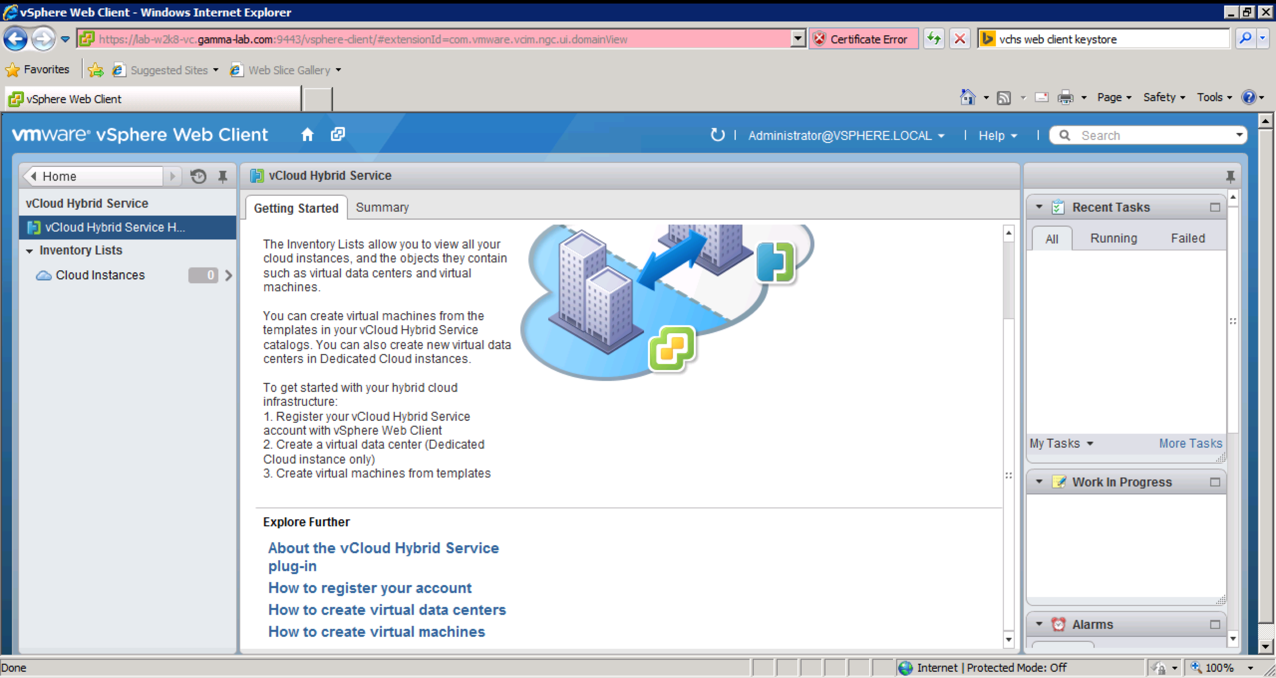1276x678 pixels.
Task: Click the Add to Favorites bar icon
Action: 96,70
